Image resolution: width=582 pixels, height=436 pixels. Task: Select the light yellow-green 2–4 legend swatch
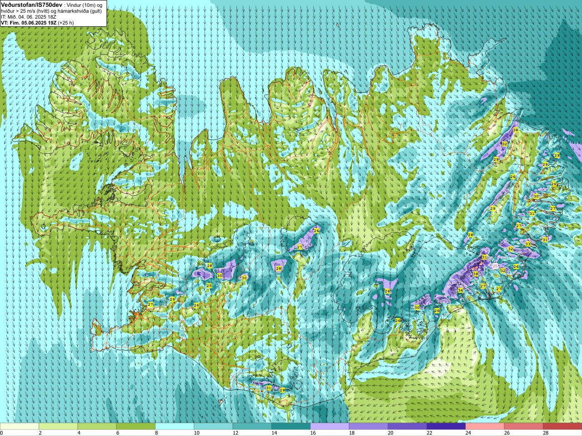[x=58, y=426]
